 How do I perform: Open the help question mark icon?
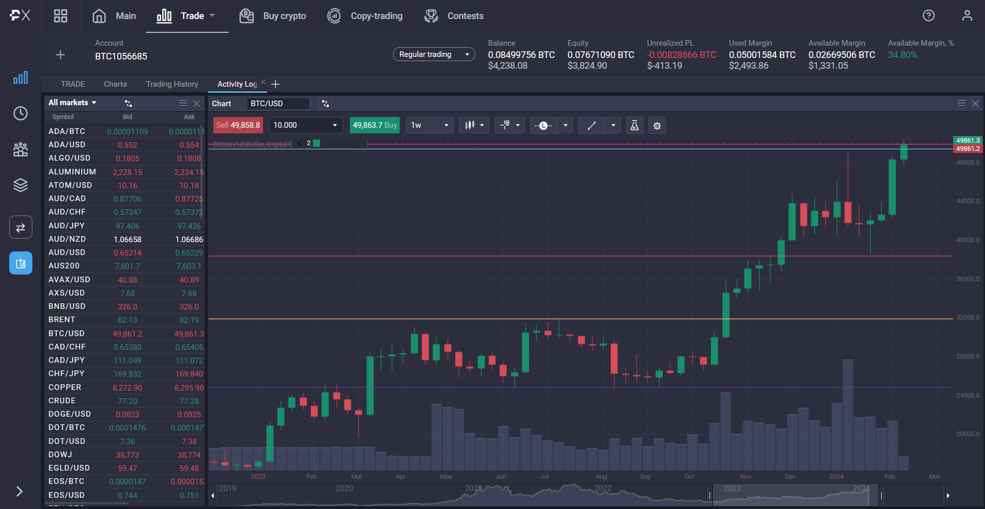click(928, 15)
